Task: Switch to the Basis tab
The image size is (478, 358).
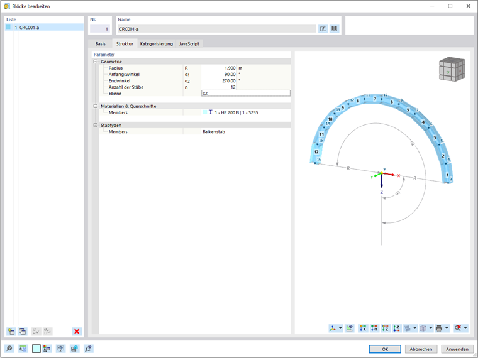Action: [100, 43]
